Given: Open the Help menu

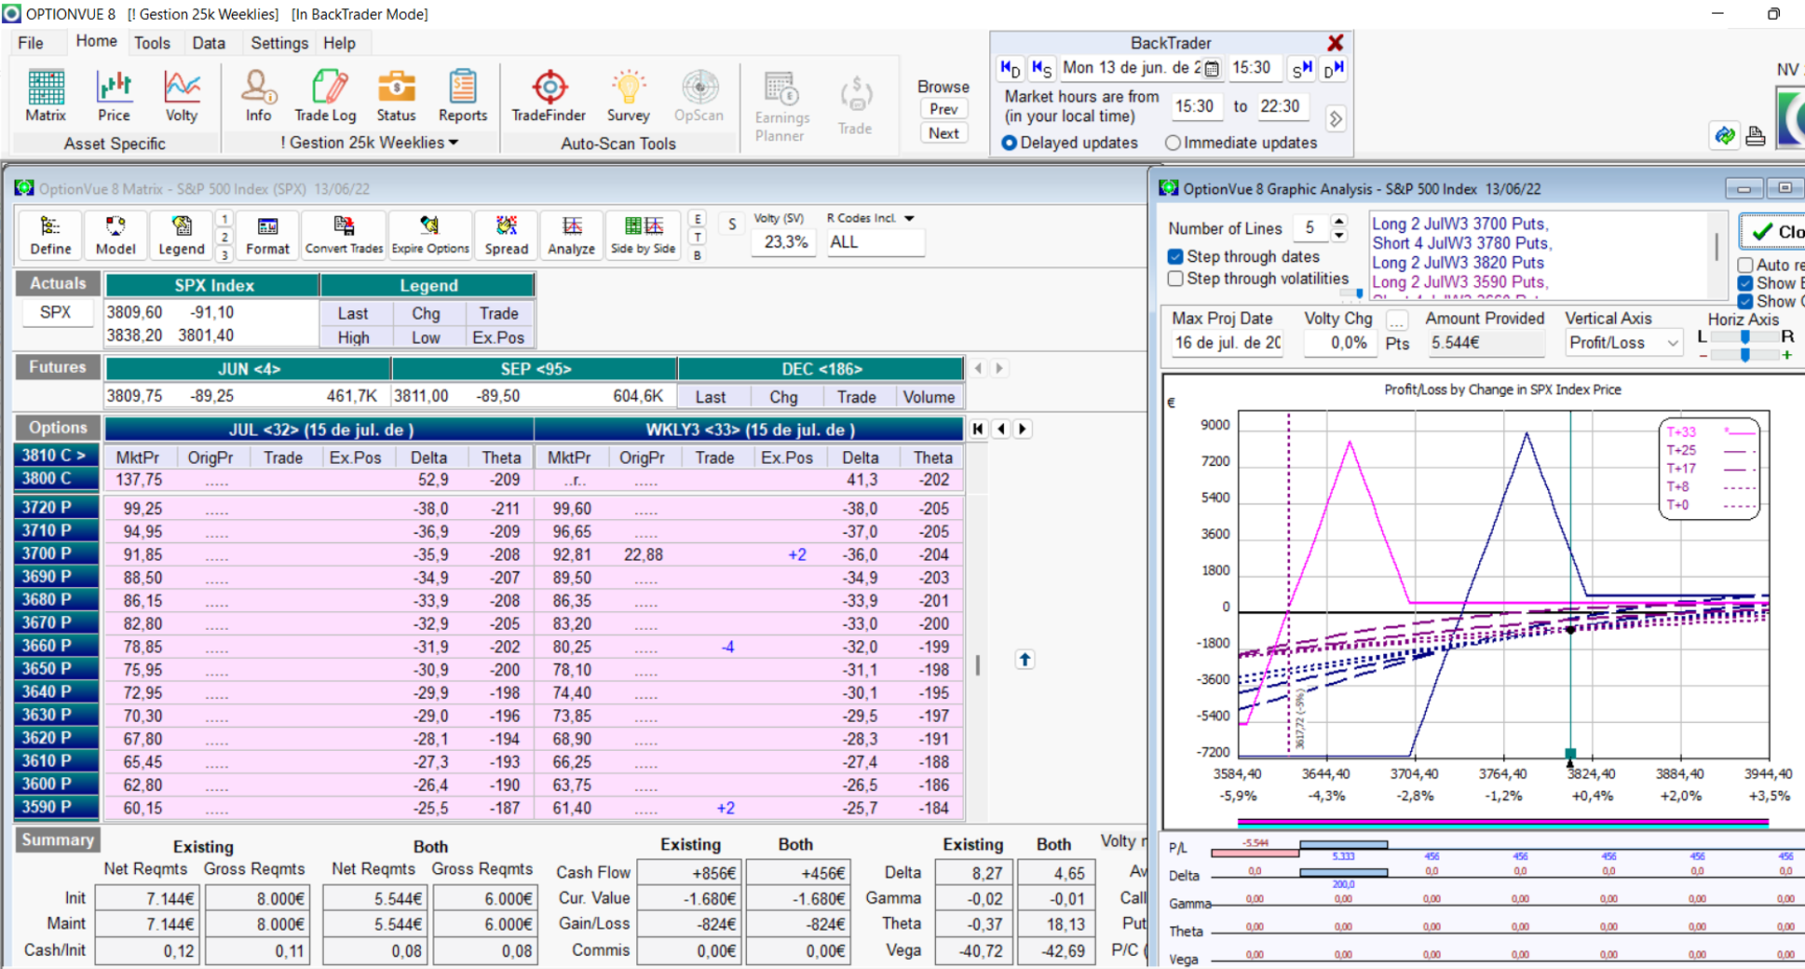Looking at the screenshot, I should [339, 43].
